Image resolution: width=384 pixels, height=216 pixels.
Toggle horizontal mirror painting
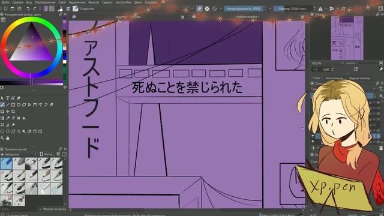coord(320,8)
